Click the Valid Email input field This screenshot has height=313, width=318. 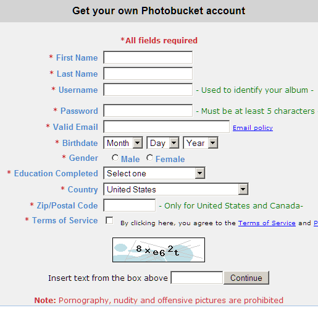(166, 127)
